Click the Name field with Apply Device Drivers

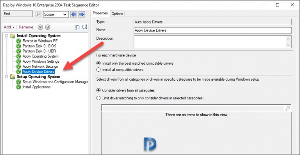[x=213, y=30]
